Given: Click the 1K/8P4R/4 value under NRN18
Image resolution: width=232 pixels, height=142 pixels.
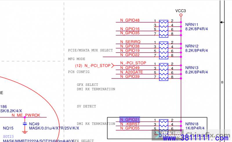Looking at the screenshot, I should [195, 128].
